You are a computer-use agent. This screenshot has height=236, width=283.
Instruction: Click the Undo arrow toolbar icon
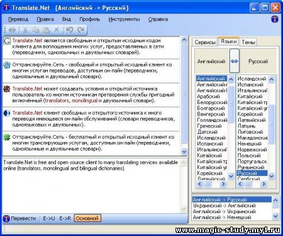pos(70,30)
